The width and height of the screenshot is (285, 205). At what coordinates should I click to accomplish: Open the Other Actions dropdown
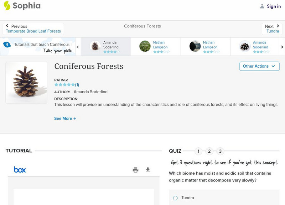[259, 66]
